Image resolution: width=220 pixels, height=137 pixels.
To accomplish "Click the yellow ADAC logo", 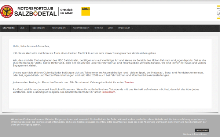I will [85, 11].
